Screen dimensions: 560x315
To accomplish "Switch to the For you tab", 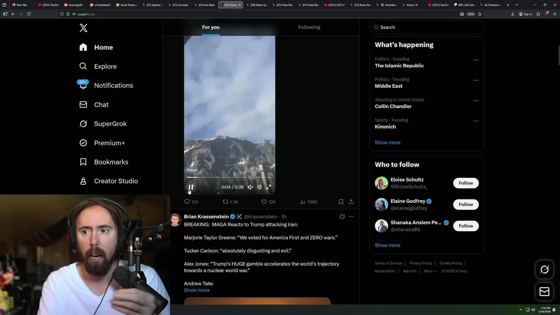I will coord(211,27).
